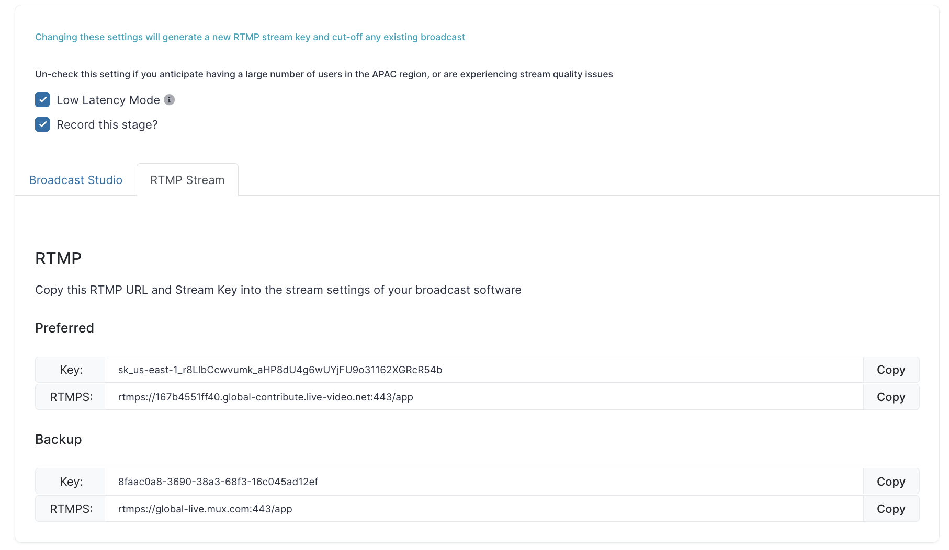Click the Low Latency Mode info icon
The height and width of the screenshot is (550, 949).
click(169, 99)
